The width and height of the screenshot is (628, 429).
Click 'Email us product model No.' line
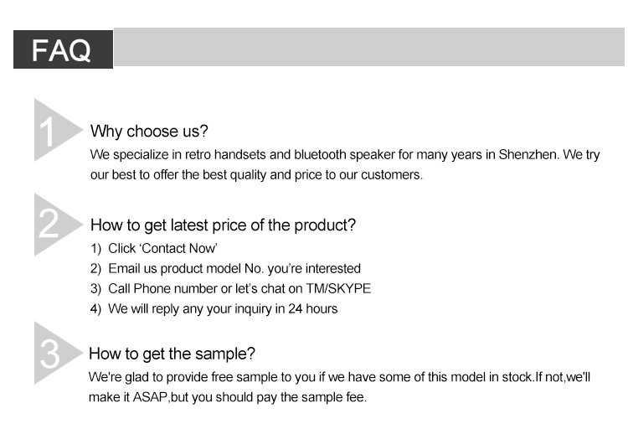point(225,269)
